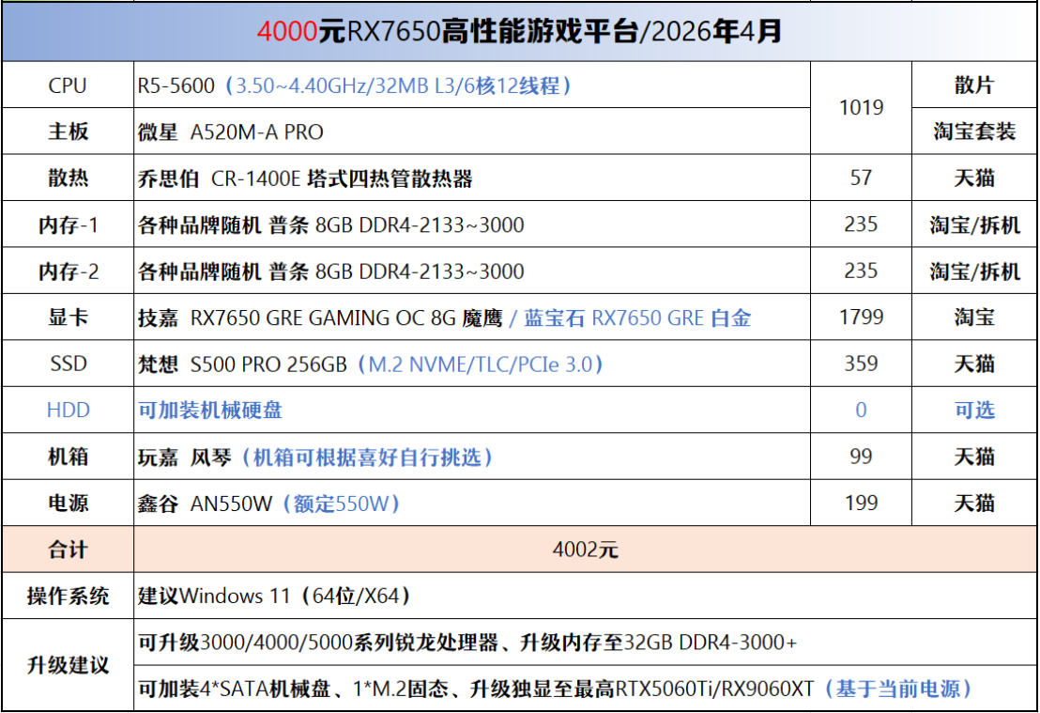Select the 电源 label cell

tap(68, 504)
